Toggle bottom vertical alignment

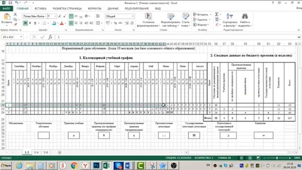81,17
